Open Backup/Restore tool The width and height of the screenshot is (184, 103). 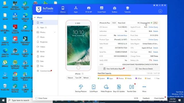click(x=81, y=88)
